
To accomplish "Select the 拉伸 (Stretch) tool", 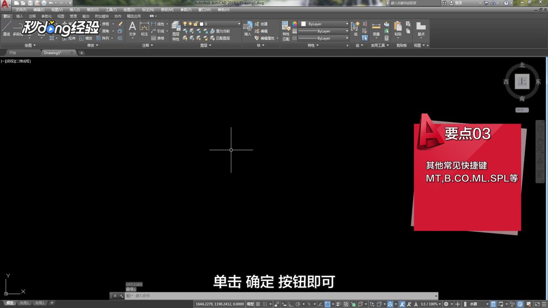I will coord(68,38).
